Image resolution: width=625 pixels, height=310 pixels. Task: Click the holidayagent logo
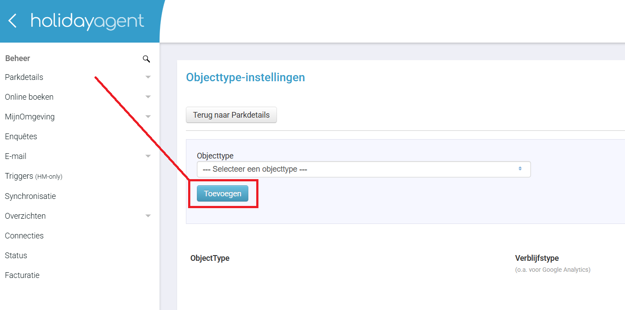[87, 21]
